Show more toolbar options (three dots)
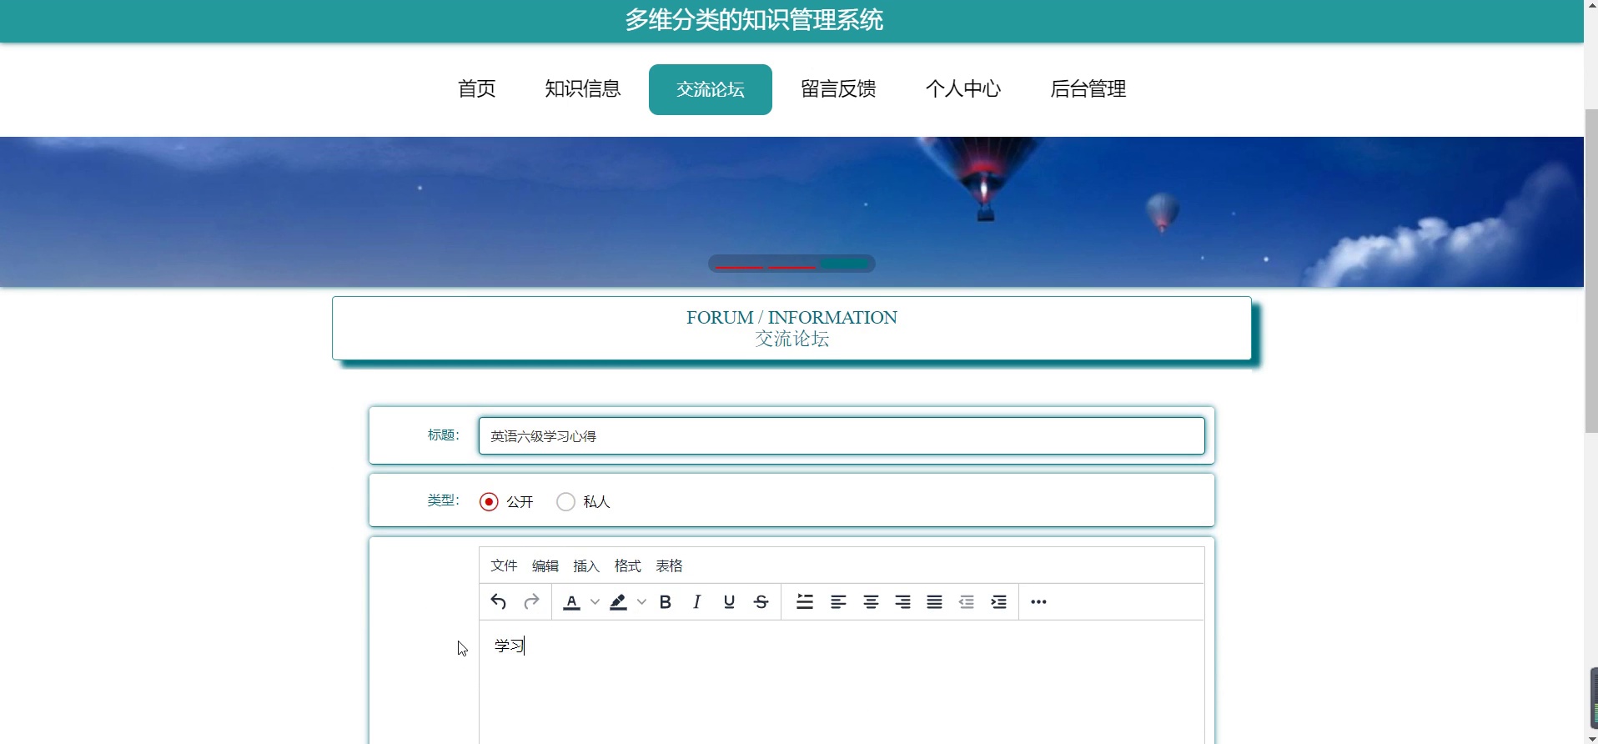This screenshot has height=744, width=1598. coord(1038,601)
